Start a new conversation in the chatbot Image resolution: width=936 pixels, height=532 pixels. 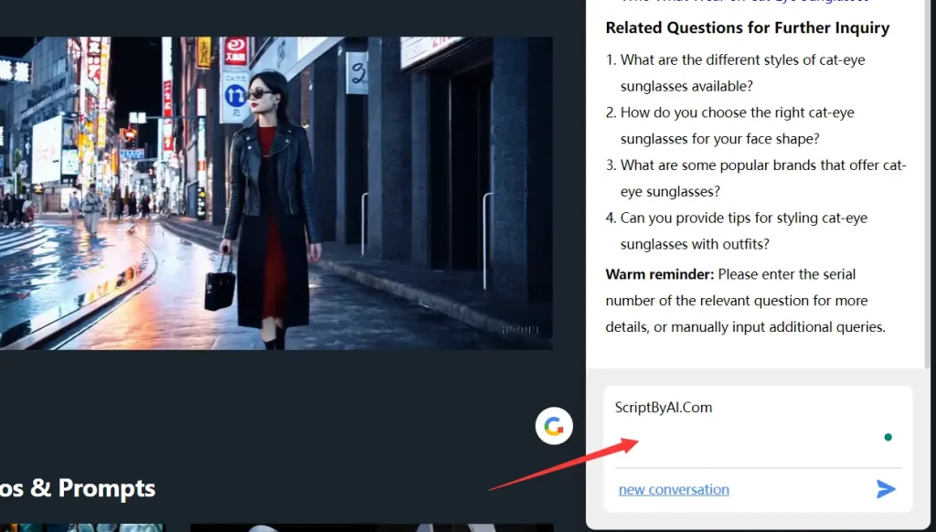[673, 489]
